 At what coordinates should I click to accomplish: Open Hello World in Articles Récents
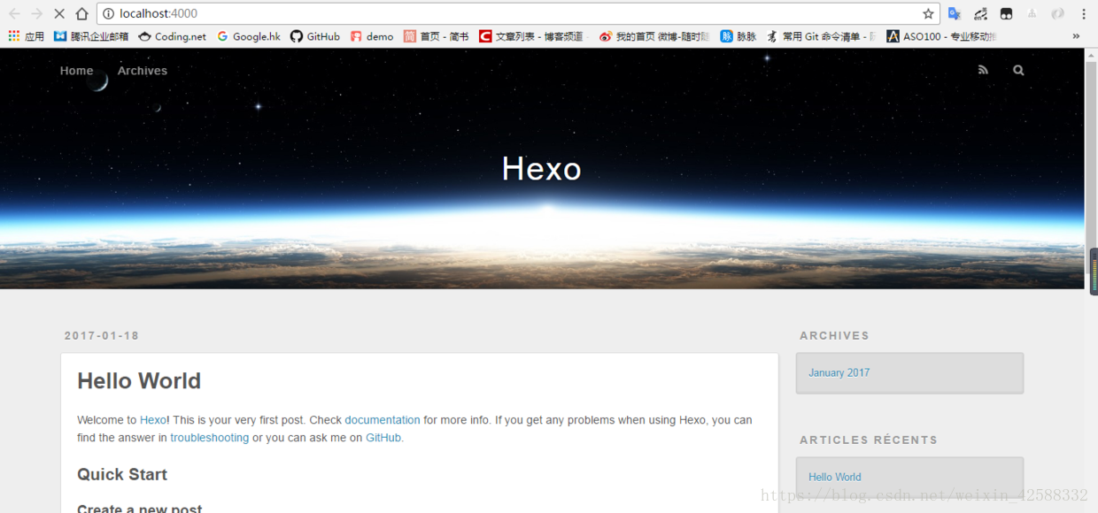pos(835,477)
